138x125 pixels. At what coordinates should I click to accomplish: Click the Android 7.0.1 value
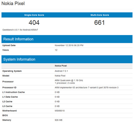61,71
